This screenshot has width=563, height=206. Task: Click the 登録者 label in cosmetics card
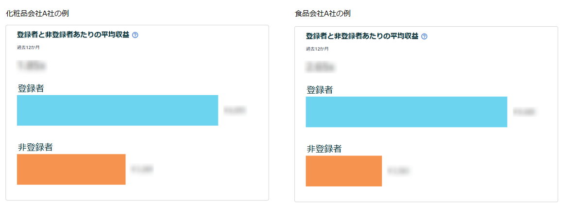pyautogui.click(x=31, y=88)
